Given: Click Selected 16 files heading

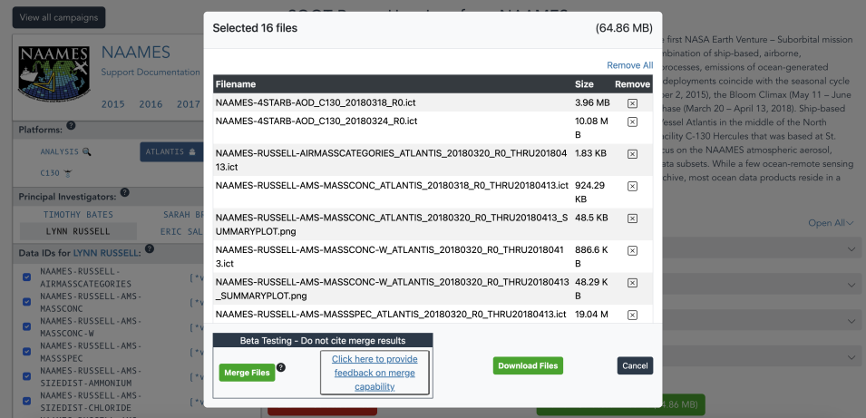Looking at the screenshot, I should point(255,28).
